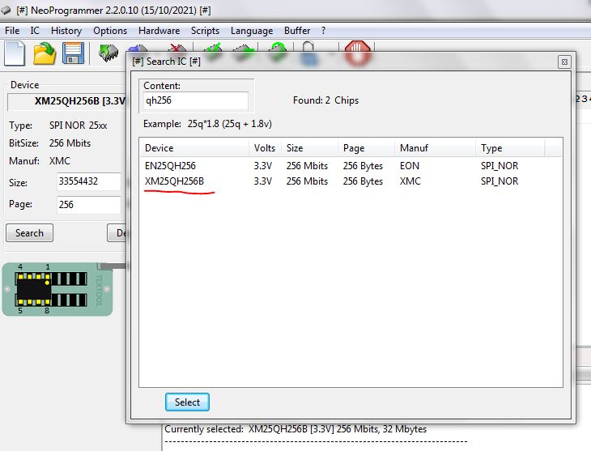The height and width of the screenshot is (451, 591).
Task: Click 3.3V in the EN25QH256 row
Action: point(262,166)
